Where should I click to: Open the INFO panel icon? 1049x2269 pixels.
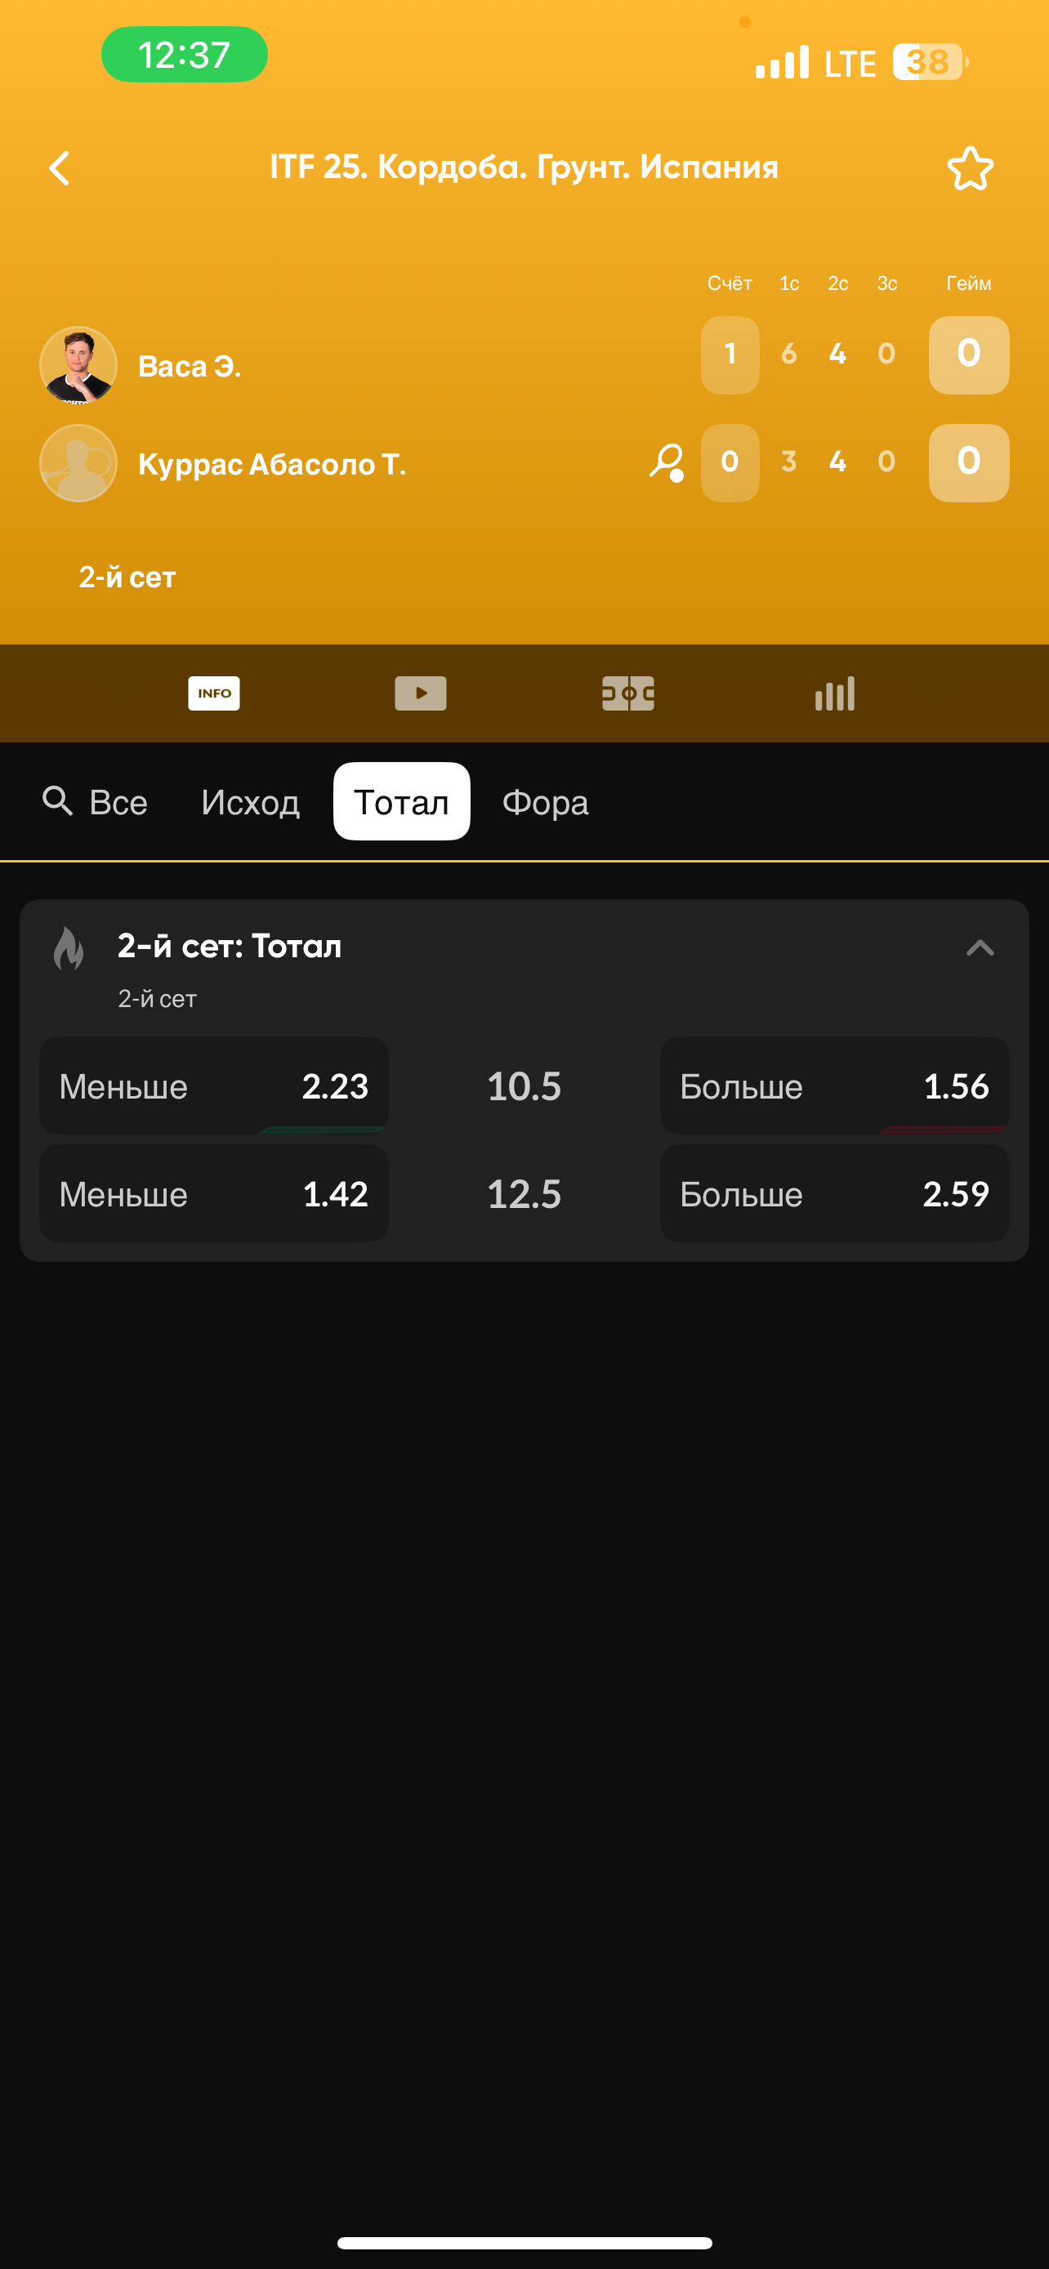214,693
